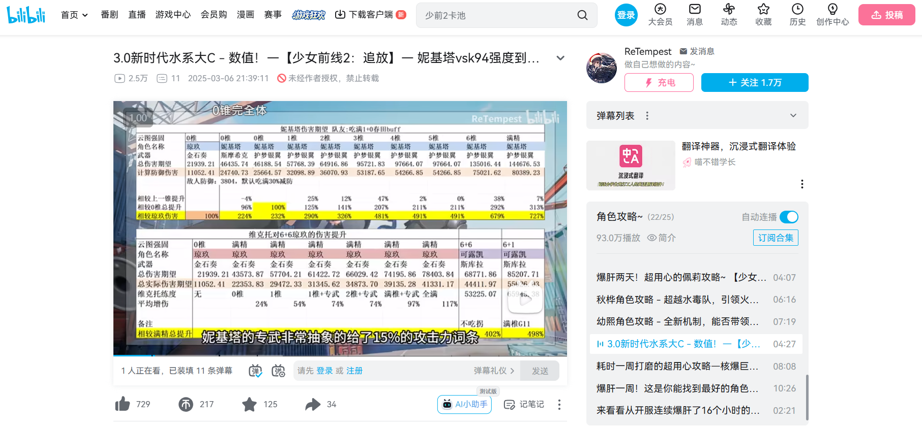Follow uploader via 关注 1.7万 button

click(x=755, y=83)
